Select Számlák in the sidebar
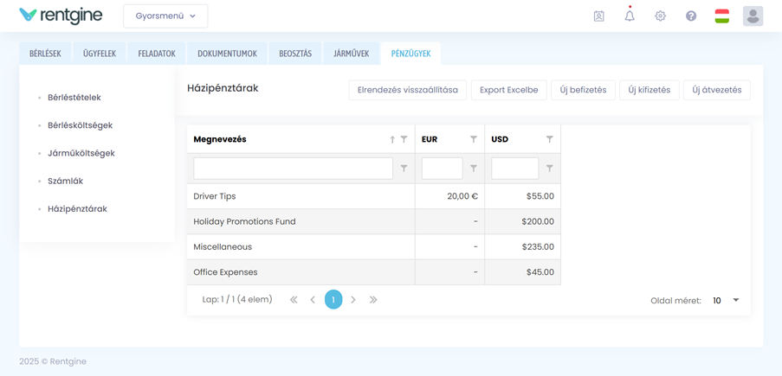The image size is (782, 376). (65, 181)
